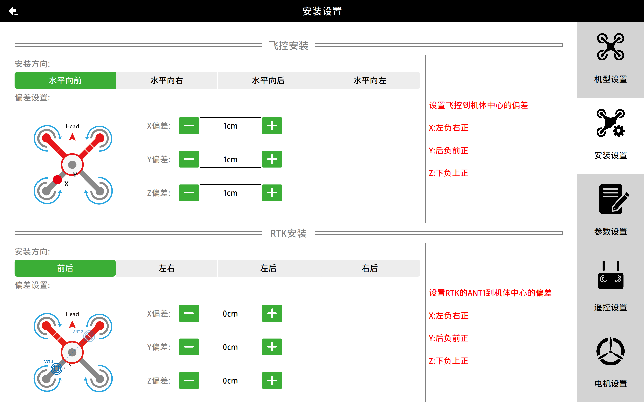644x402 pixels.
Task: Select 水平向左 install direction
Action: point(369,80)
